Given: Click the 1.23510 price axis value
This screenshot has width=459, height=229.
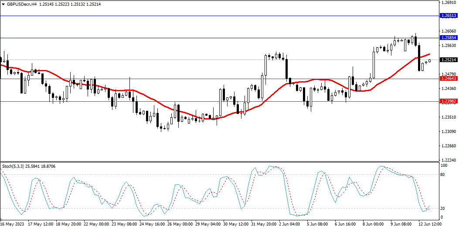Looking at the screenshot, I should (x=448, y=117).
